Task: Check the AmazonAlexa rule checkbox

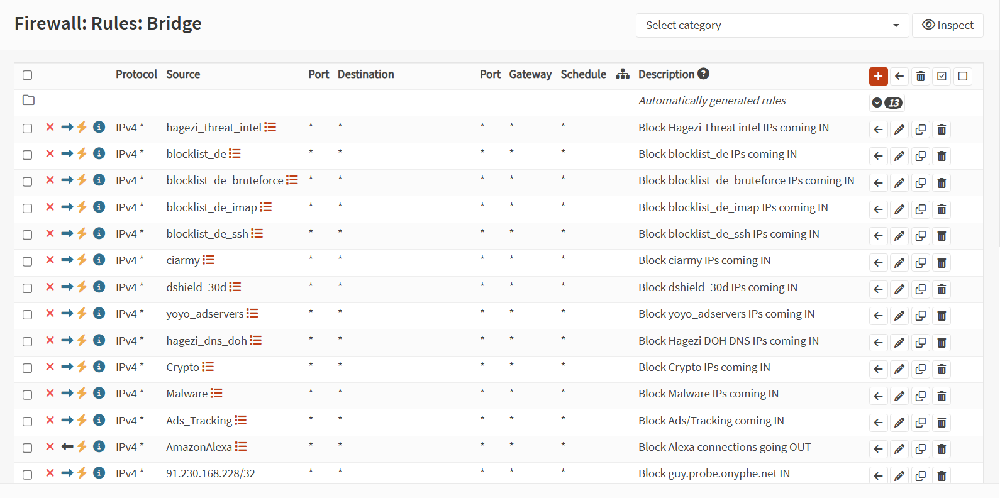Action: coord(27,448)
